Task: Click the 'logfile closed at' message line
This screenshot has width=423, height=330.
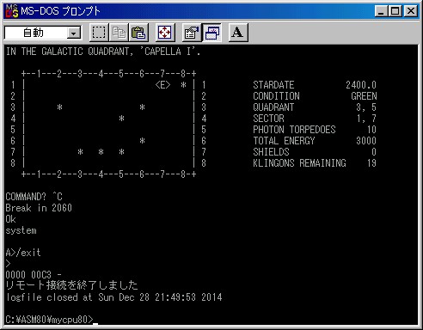Action: pyautogui.click(x=113, y=297)
